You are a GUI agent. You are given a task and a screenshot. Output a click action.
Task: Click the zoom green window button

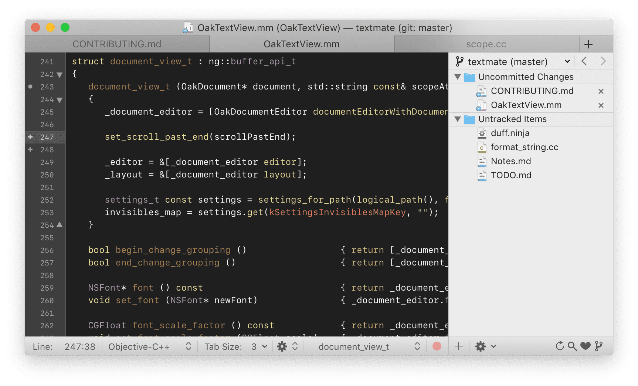coord(65,27)
